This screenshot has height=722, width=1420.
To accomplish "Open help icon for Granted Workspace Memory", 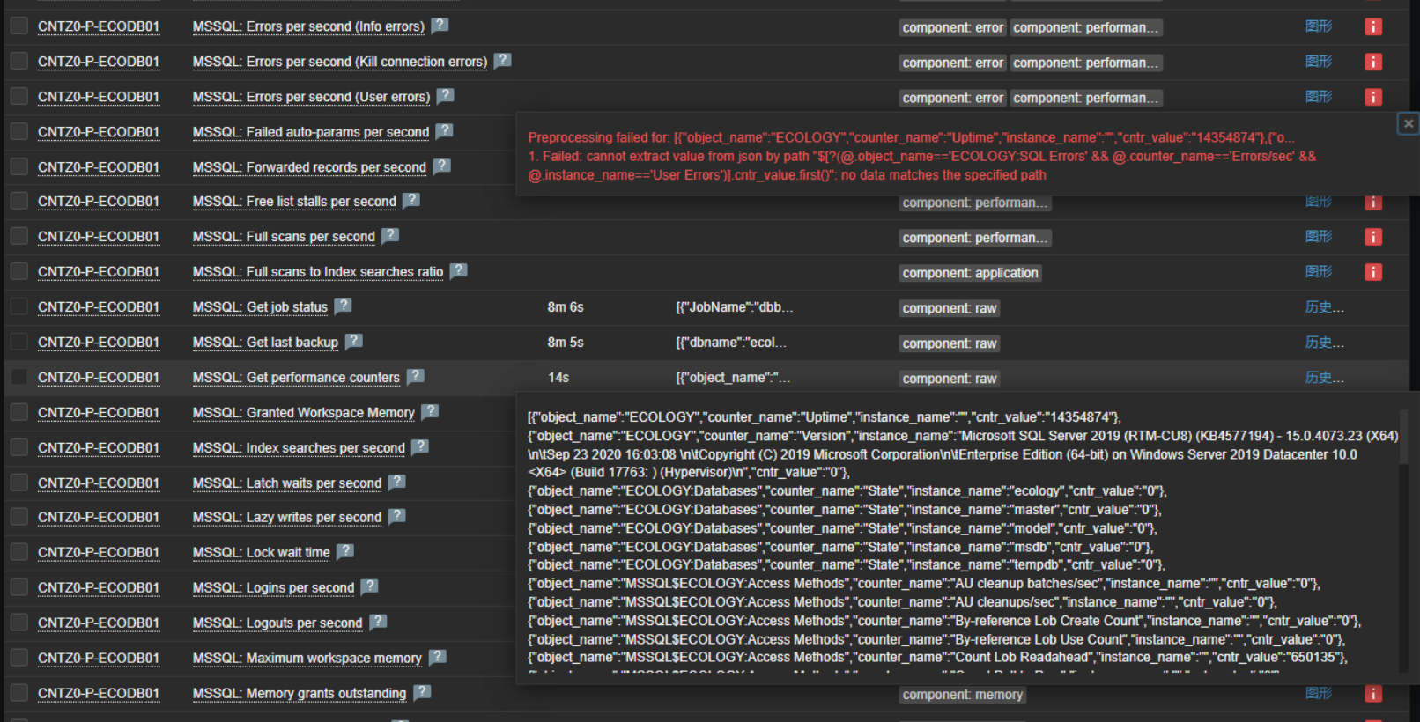I will click(x=429, y=411).
